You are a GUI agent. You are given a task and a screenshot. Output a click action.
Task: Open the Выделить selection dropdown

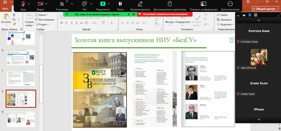coord(225,24)
